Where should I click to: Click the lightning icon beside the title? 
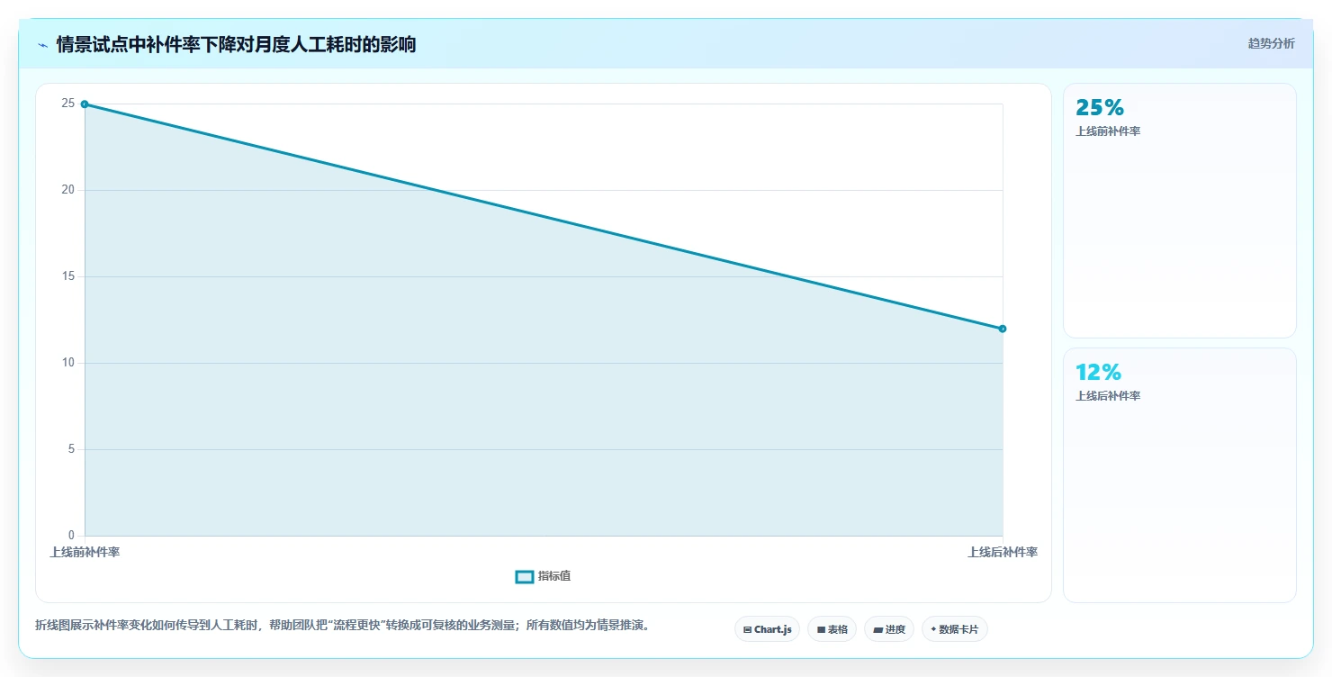[42, 45]
